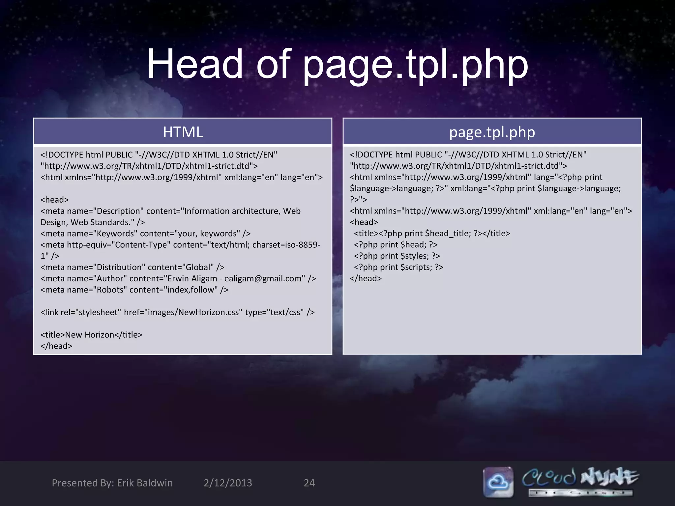Image resolution: width=675 pixels, height=506 pixels.
Task: Click the xhtml1-strict.dtd URL in HTML box
Action: (149, 166)
